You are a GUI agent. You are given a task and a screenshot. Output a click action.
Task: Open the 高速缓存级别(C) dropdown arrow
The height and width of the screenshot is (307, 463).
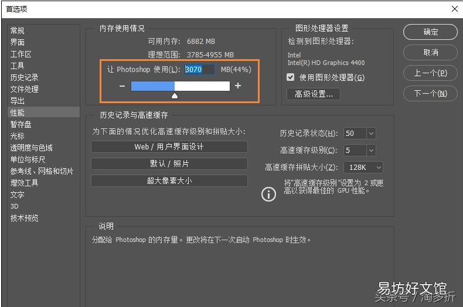click(371, 151)
